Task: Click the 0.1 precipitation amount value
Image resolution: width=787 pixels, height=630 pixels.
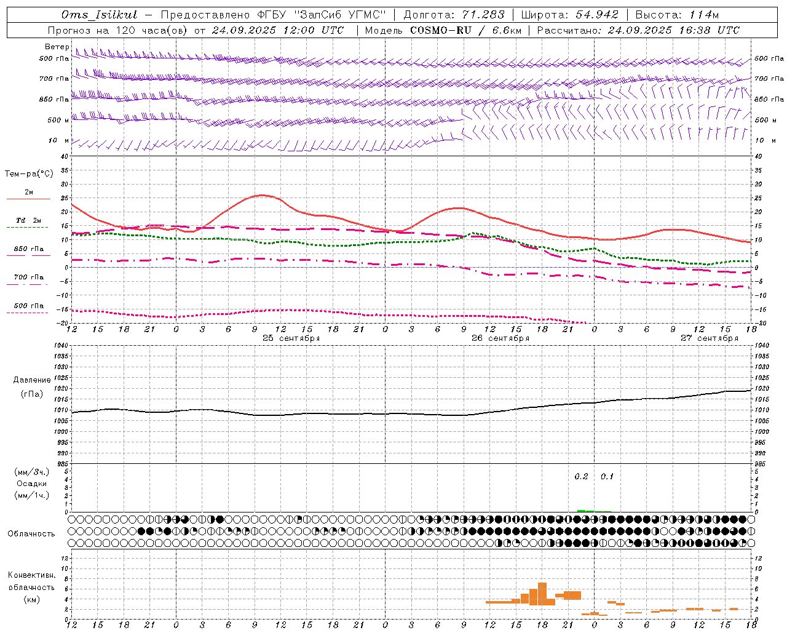Action: click(607, 477)
